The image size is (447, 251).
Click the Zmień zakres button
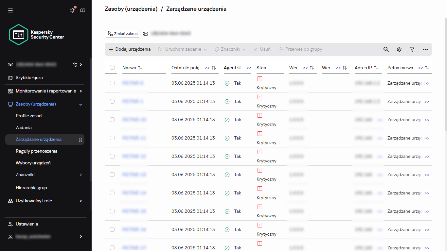[x=122, y=34]
